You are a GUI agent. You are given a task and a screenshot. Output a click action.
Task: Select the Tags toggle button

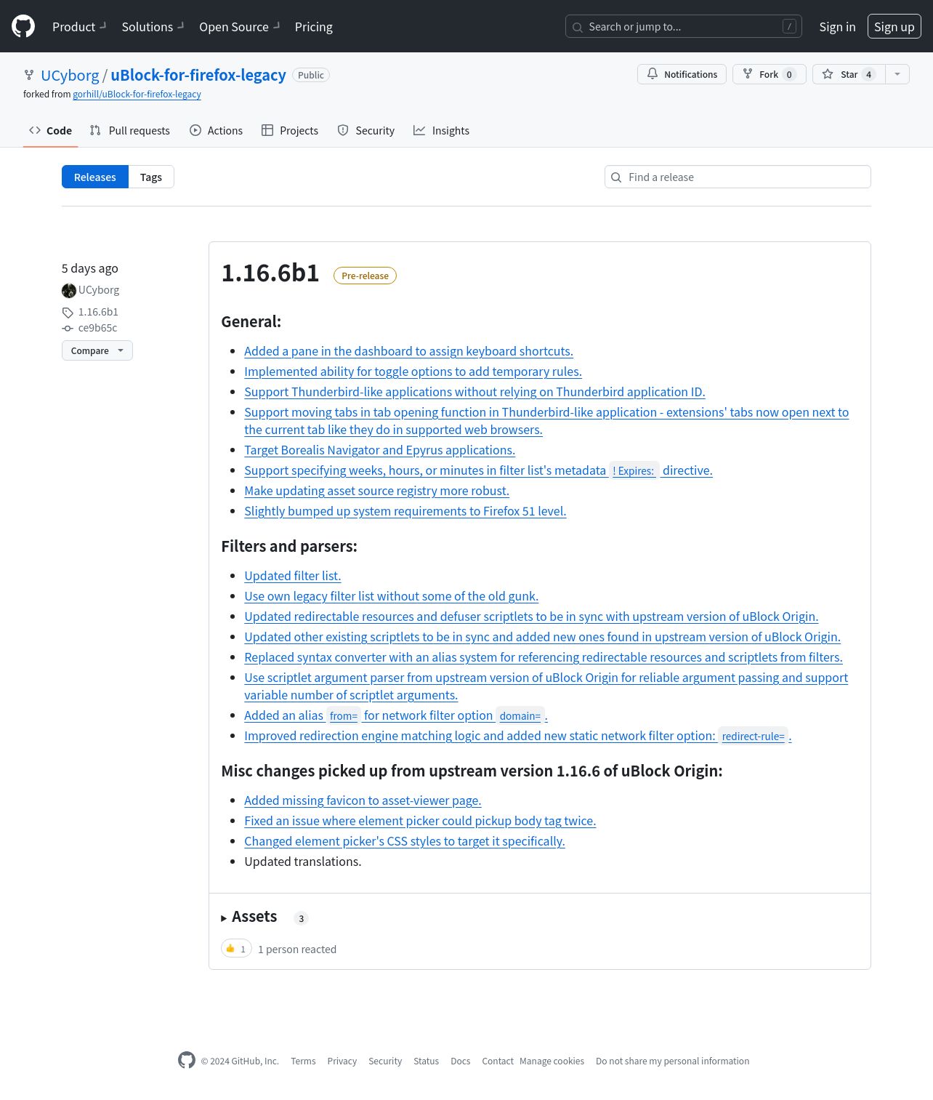pyautogui.click(x=151, y=177)
